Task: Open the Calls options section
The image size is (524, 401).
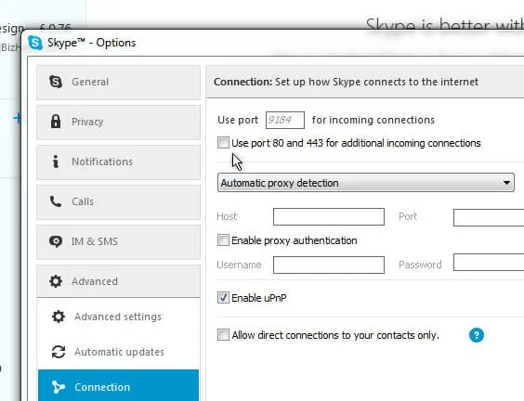Action: [118, 202]
